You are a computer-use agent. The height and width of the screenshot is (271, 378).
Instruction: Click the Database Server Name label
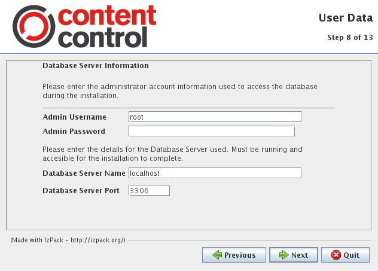click(x=84, y=173)
